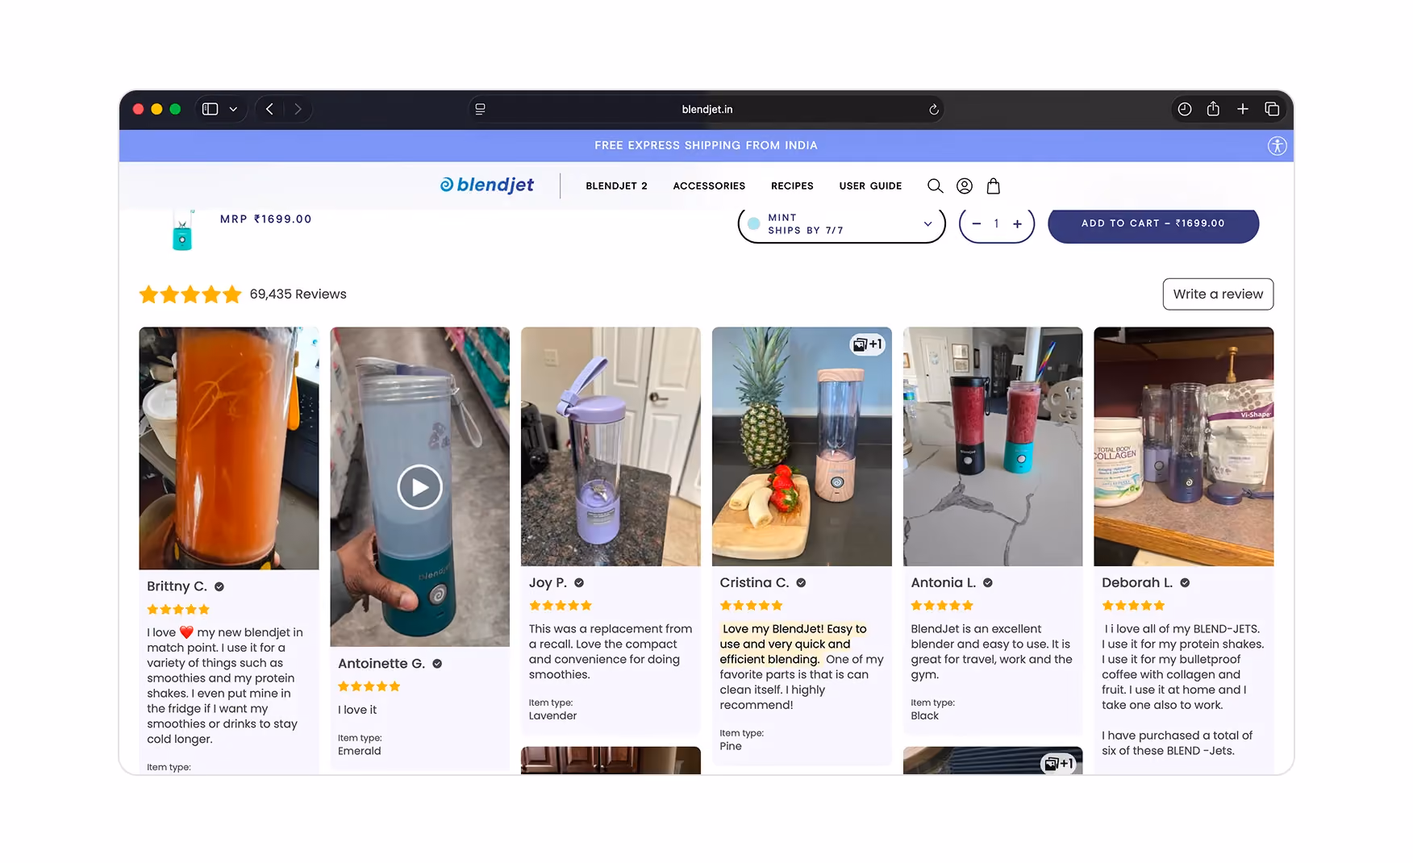Go forward to the next page
Viewport: 1413px width, 863px height.
tap(298, 109)
